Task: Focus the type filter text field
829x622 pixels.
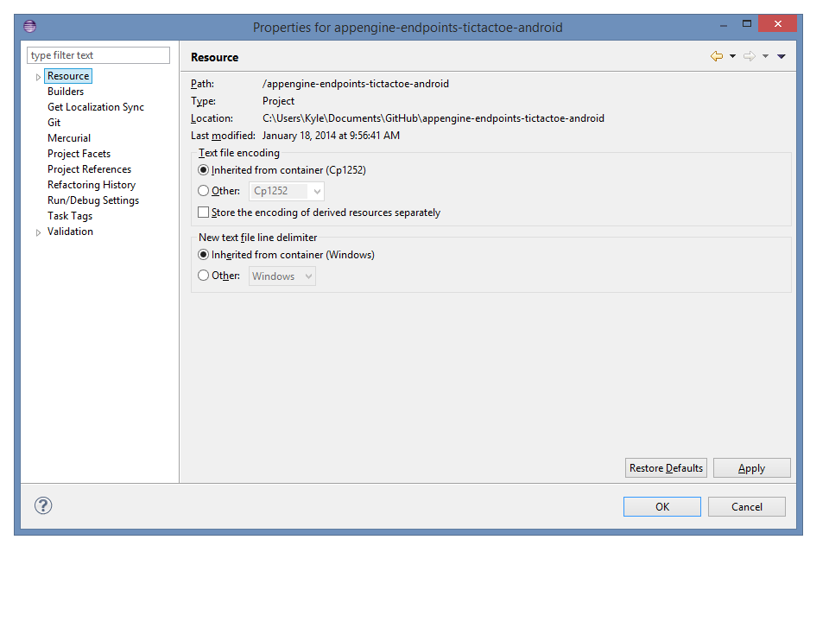Action: tap(98, 55)
